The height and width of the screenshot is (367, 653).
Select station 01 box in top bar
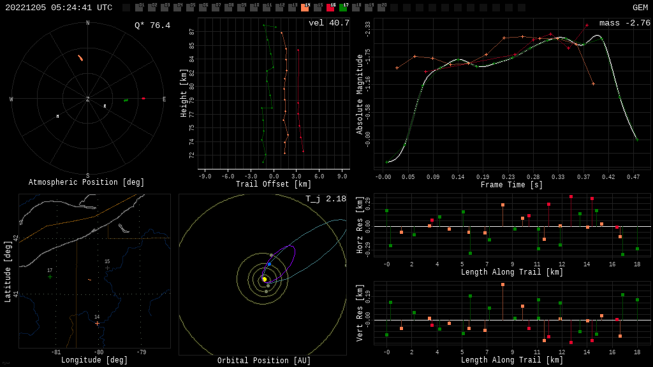pos(139,7)
